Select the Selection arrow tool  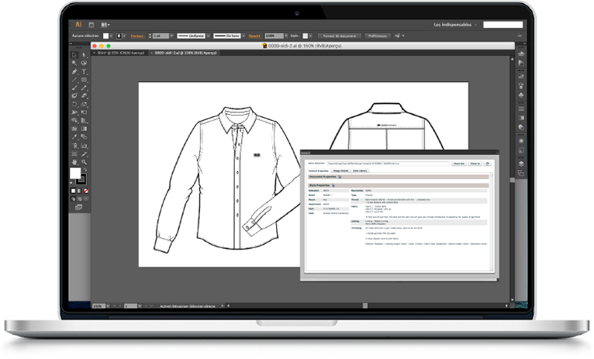[74, 54]
